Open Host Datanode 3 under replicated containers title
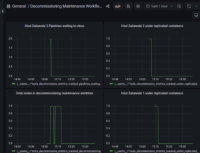The width and height of the screenshot is (200, 153). (152, 26)
